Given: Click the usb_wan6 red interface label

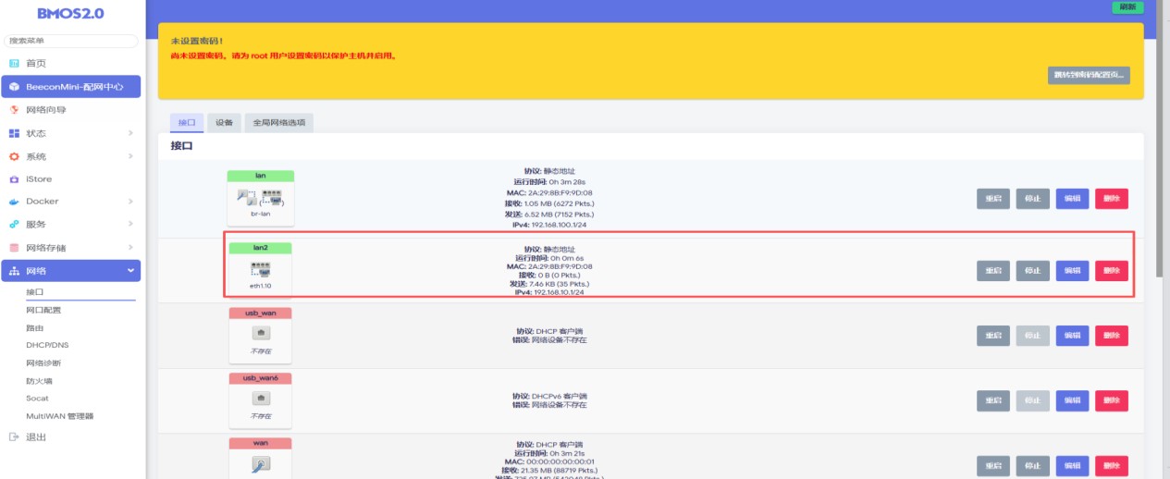Looking at the screenshot, I should (x=260, y=378).
